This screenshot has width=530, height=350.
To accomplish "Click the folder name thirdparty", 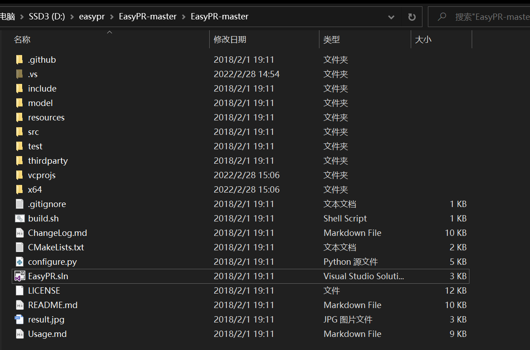I will 47,161.
